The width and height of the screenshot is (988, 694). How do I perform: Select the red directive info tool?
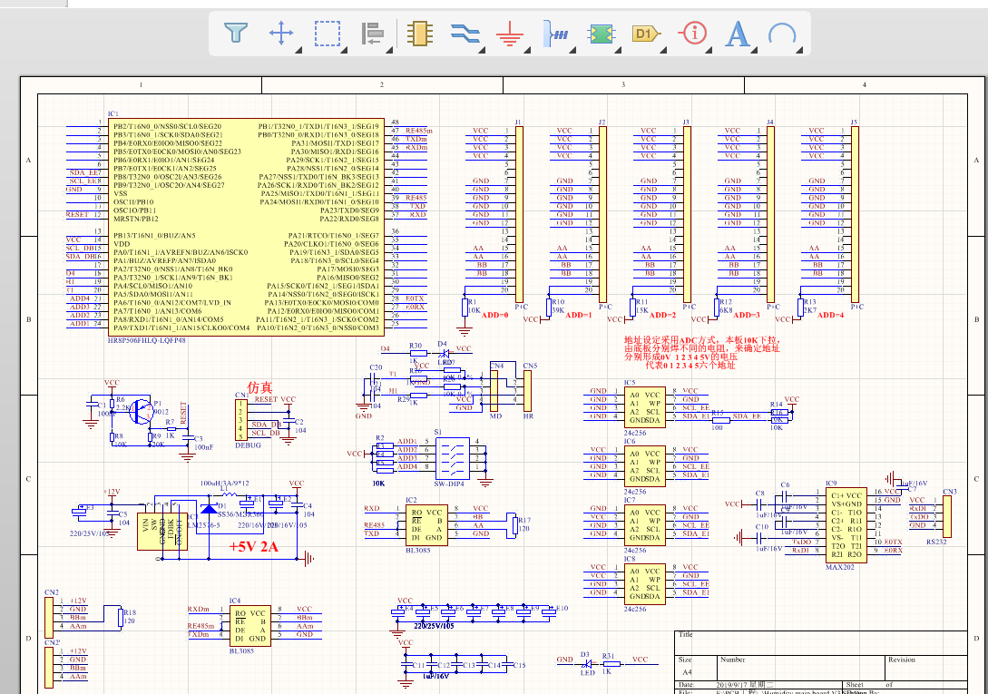pos(694,34)
